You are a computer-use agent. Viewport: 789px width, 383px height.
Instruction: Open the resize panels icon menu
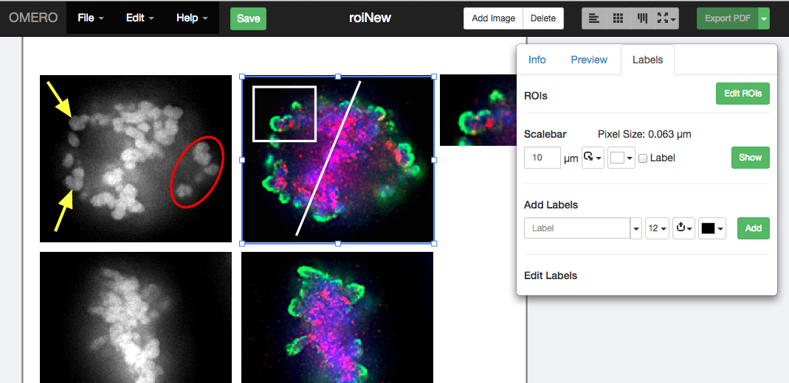pos(666,18)
